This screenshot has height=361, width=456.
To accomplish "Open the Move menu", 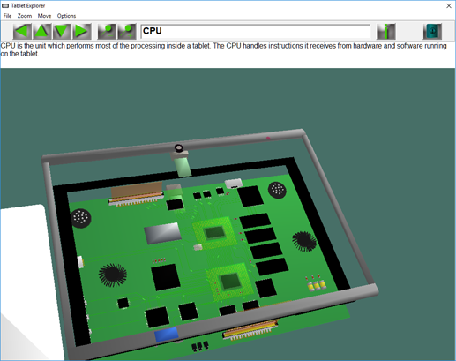I will [x=44, y=16].
